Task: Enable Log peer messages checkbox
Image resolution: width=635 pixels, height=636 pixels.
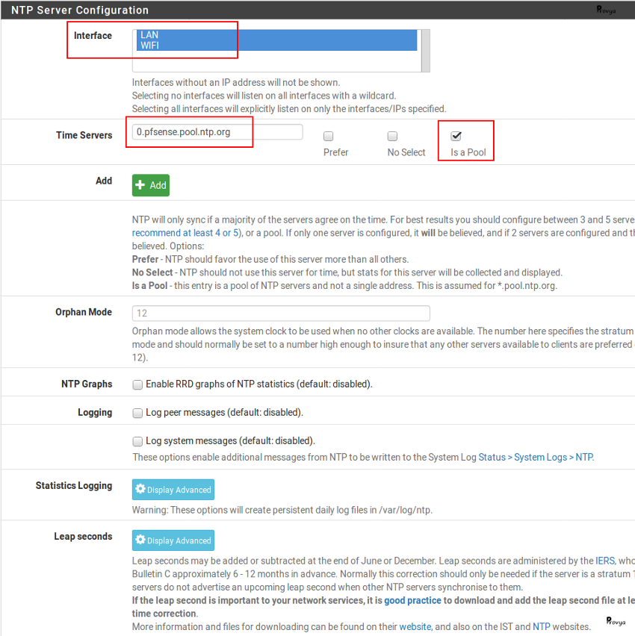Action: click(137, 413)
